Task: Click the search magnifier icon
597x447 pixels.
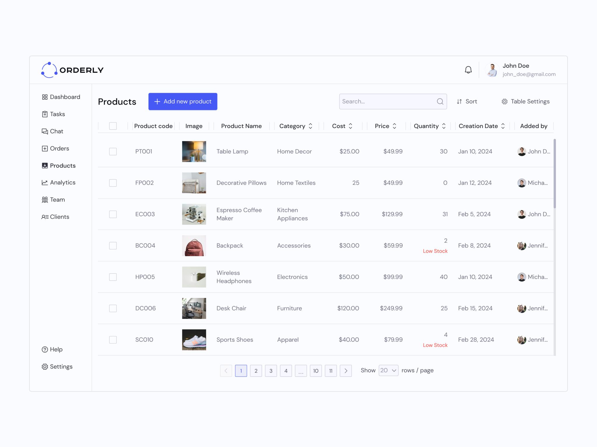Action: [x=440, y=101]
